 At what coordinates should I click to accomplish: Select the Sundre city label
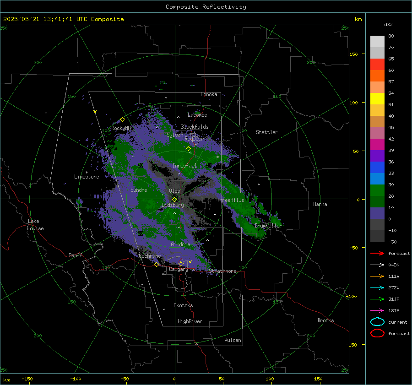click(139, 190)
